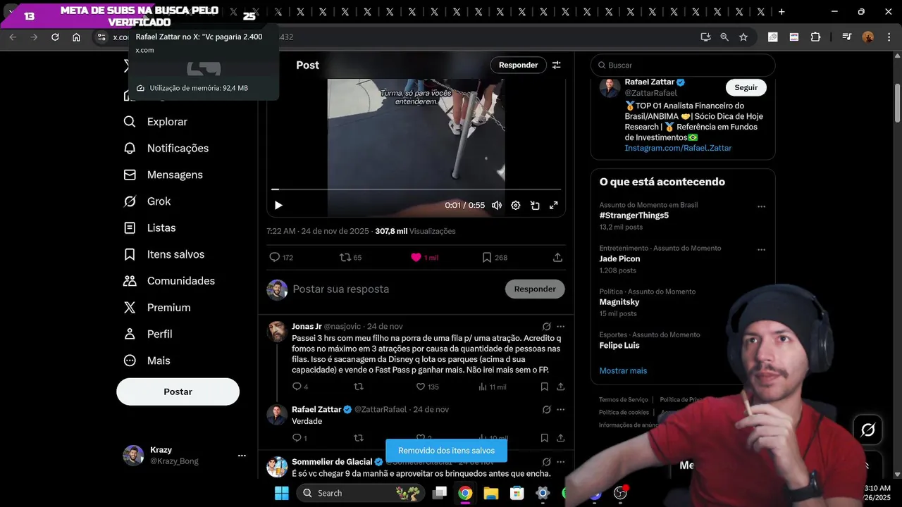Go to Chrome home page
This screenshot has width=902, height=507.
(x=76, y=37)
